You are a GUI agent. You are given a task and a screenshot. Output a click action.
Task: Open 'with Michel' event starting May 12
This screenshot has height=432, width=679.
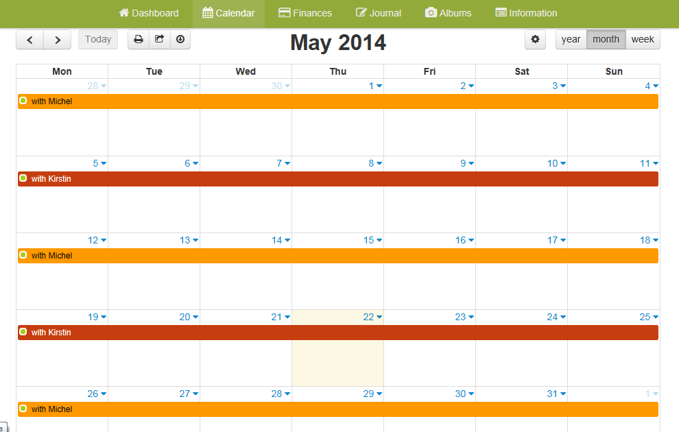(337, 255)
